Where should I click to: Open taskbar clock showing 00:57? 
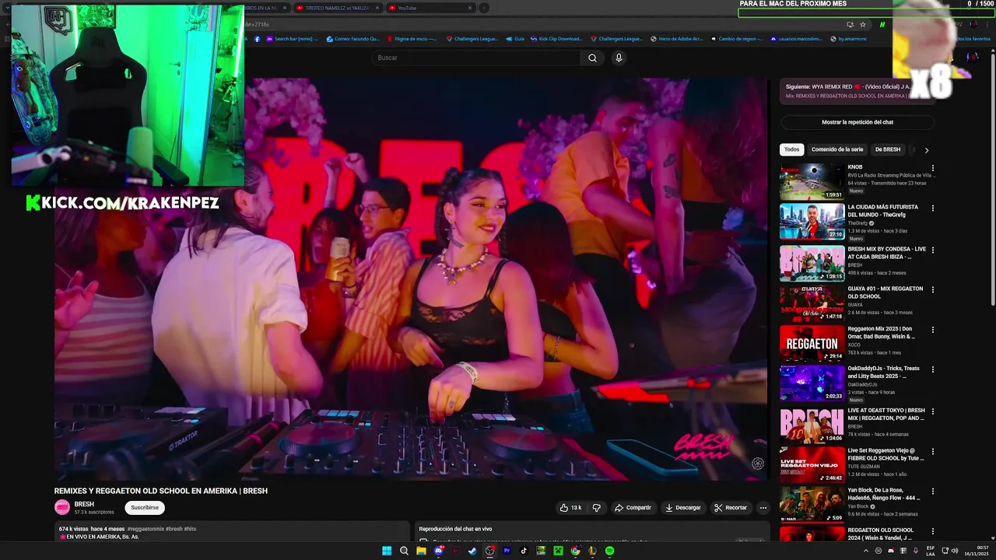coord(977,551)
